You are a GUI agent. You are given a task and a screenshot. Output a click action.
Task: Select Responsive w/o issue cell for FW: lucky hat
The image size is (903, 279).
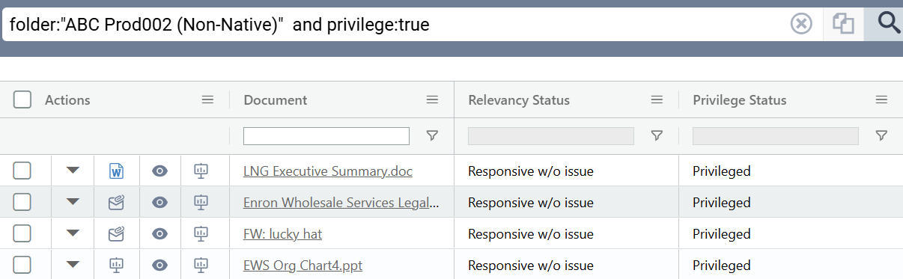566,234
